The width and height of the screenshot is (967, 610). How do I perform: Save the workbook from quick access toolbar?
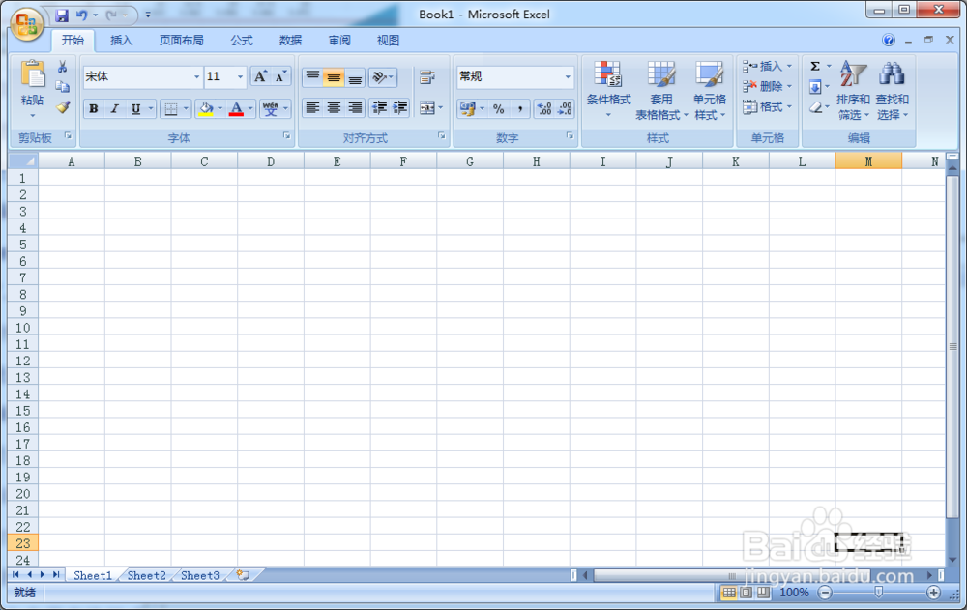click(x=62, y=15)
